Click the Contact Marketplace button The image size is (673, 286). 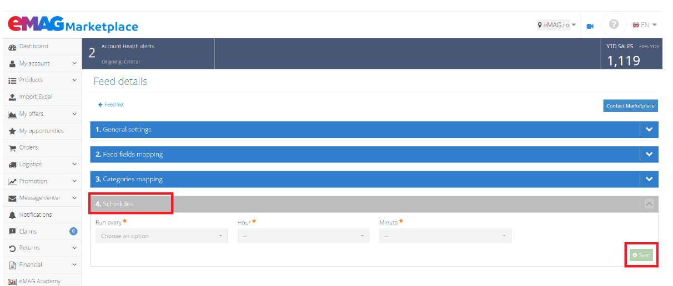coord(630,106)
